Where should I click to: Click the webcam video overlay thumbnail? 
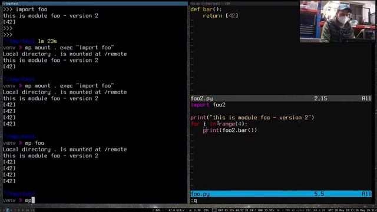(338, 21)
